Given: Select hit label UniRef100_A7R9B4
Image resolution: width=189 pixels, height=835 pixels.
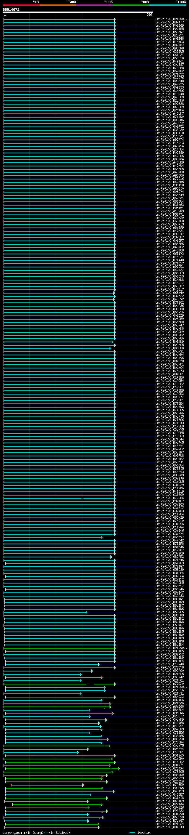Looking at the screenshot, I should (x=170, y=498).
